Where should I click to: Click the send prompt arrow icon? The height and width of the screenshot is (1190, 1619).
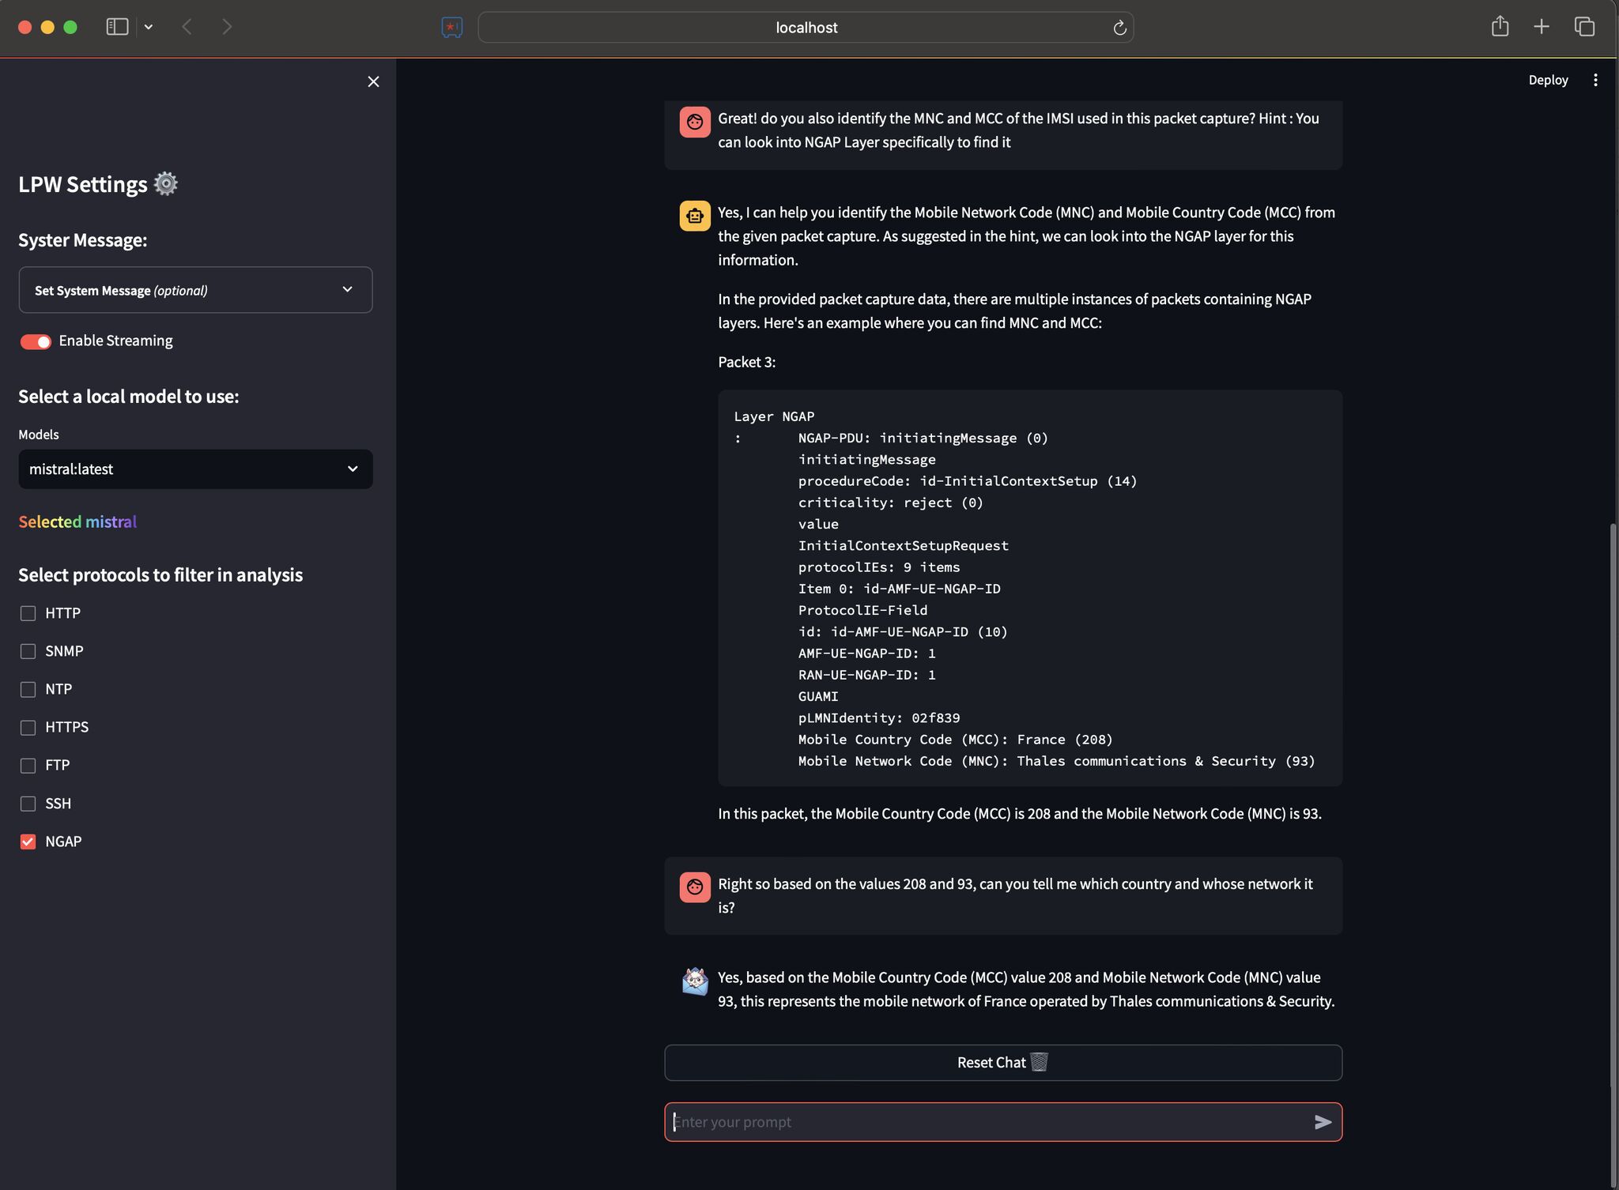point(1323,1121)
